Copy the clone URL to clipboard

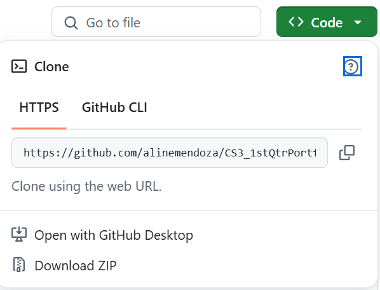(x=347, y=153)
